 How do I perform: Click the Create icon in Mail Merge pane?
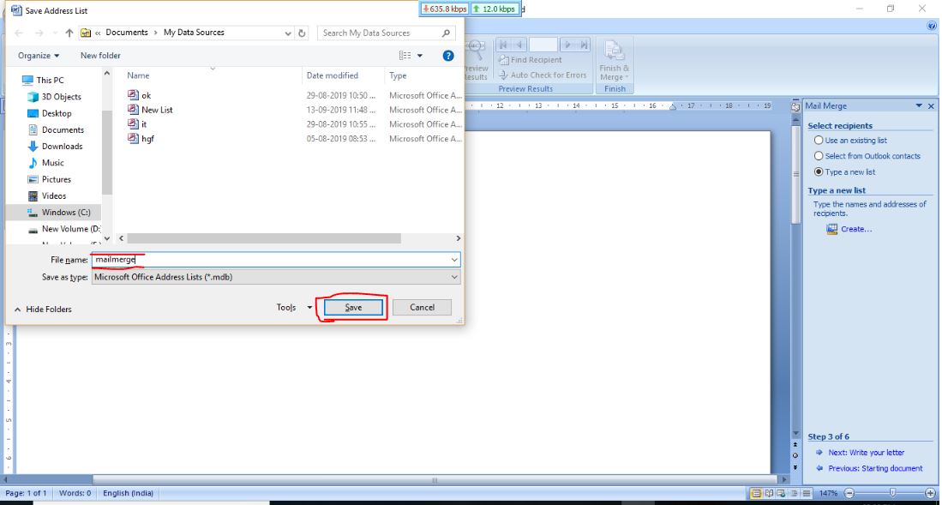click(831, 228)
